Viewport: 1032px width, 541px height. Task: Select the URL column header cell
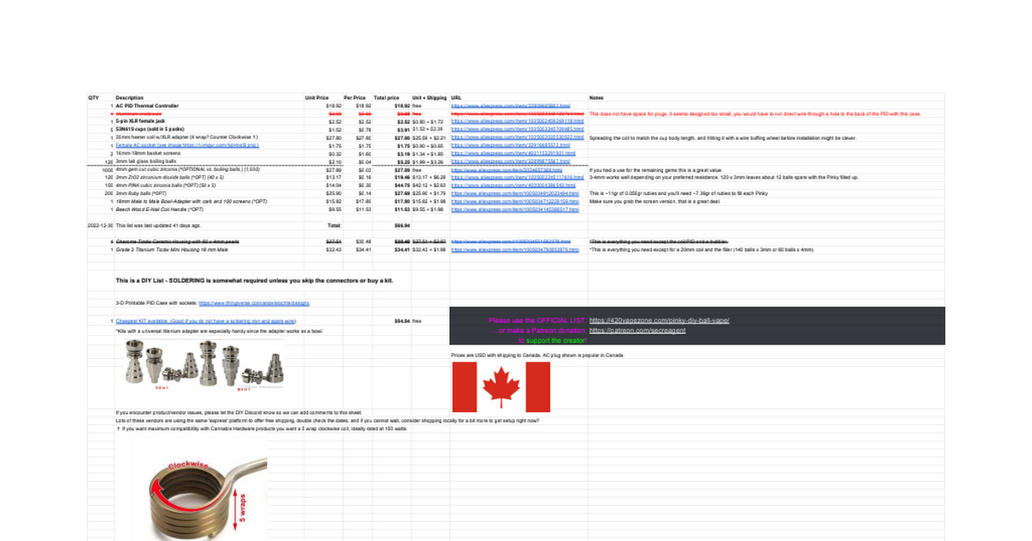coord(456,98)
